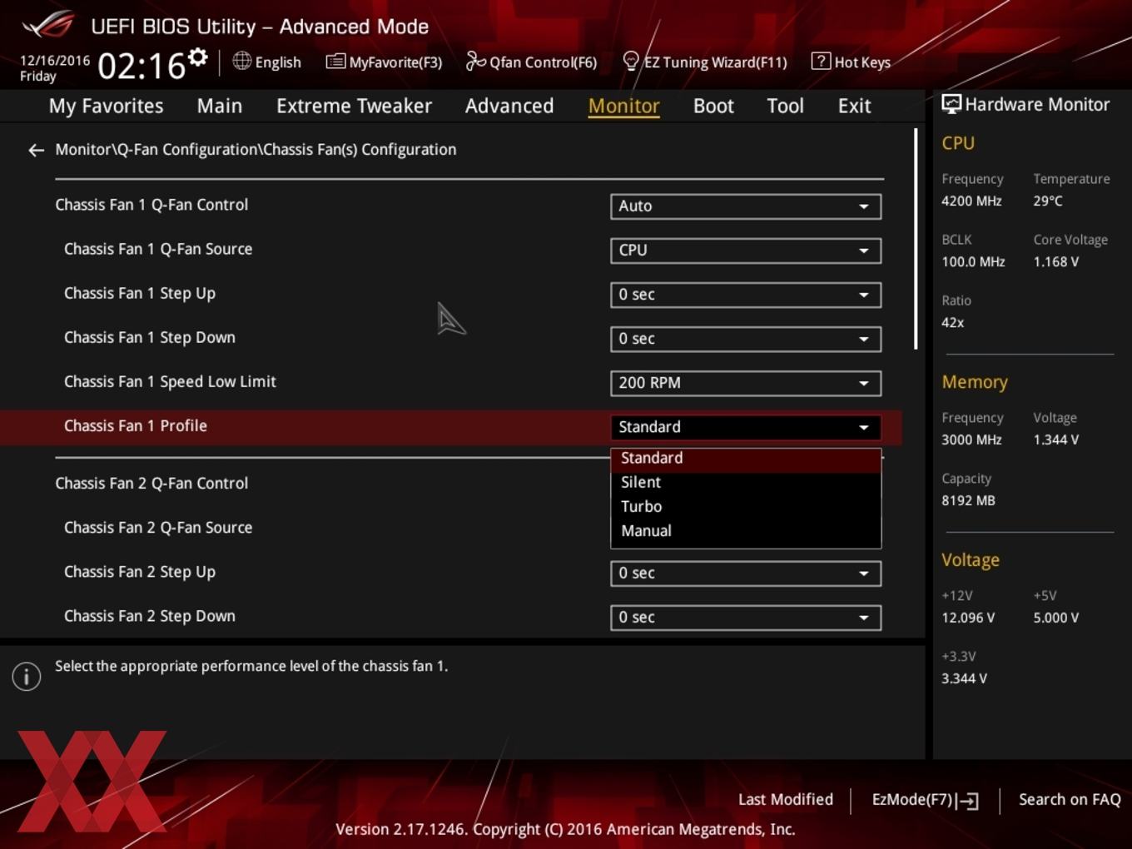Click the CPU frequency 4200 MHz value
The height and width of the screenshot is (849, 1132).
pyautogui.click(x=971, y=201)
